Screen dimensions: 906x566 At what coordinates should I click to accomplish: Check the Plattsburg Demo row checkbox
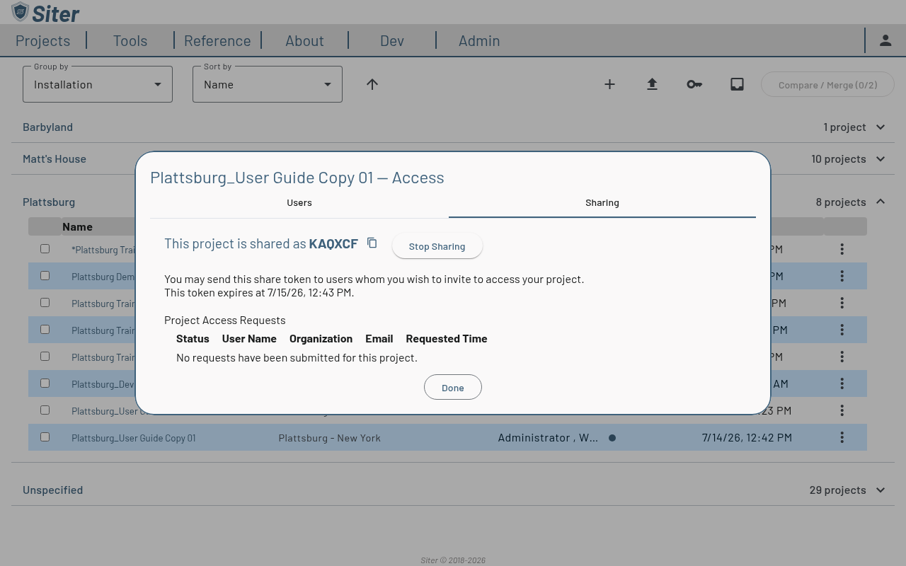(45, 276)
